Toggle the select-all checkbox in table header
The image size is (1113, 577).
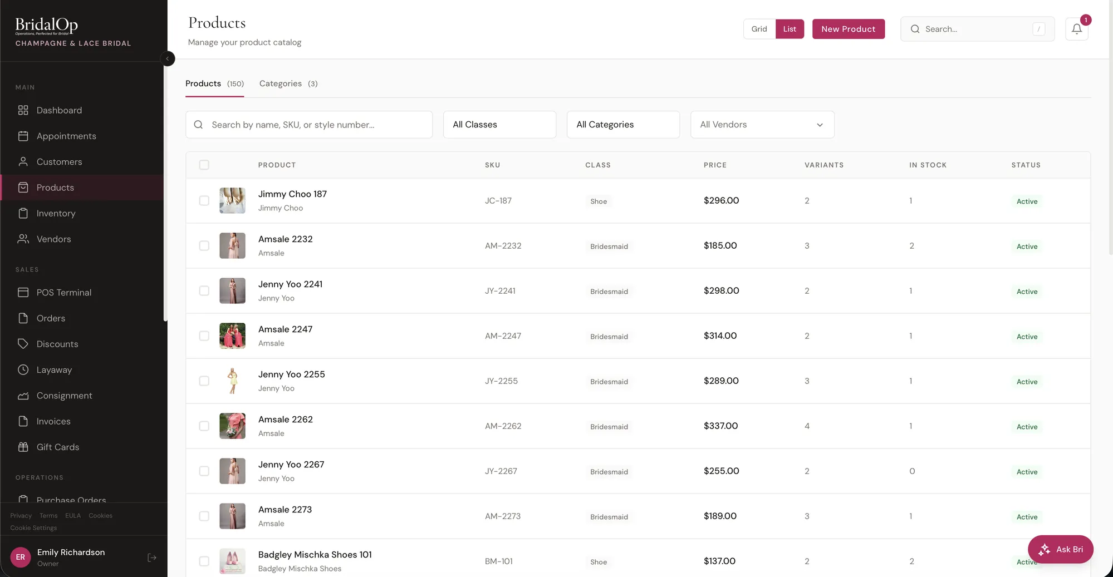pos(204,165)
